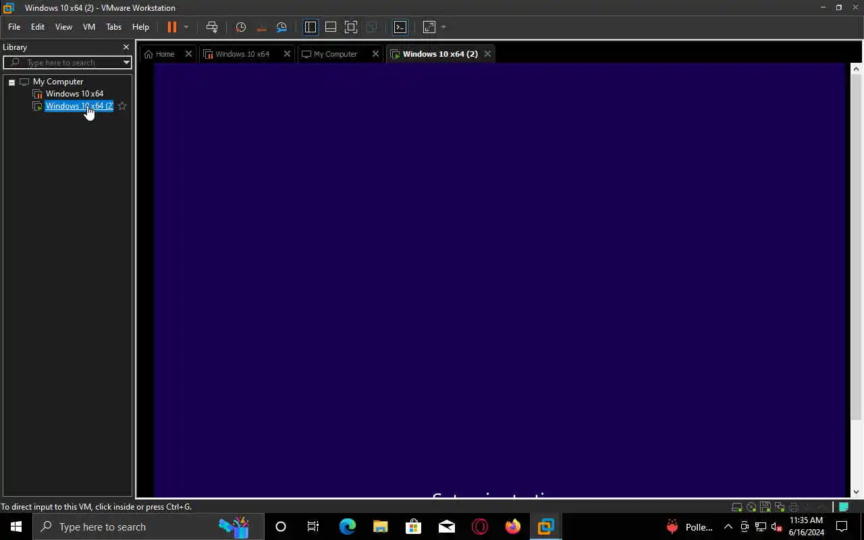Screen dimensions: 864x540
Task: Toggle the console view toolbar button
Action: [x=400, y=27]
